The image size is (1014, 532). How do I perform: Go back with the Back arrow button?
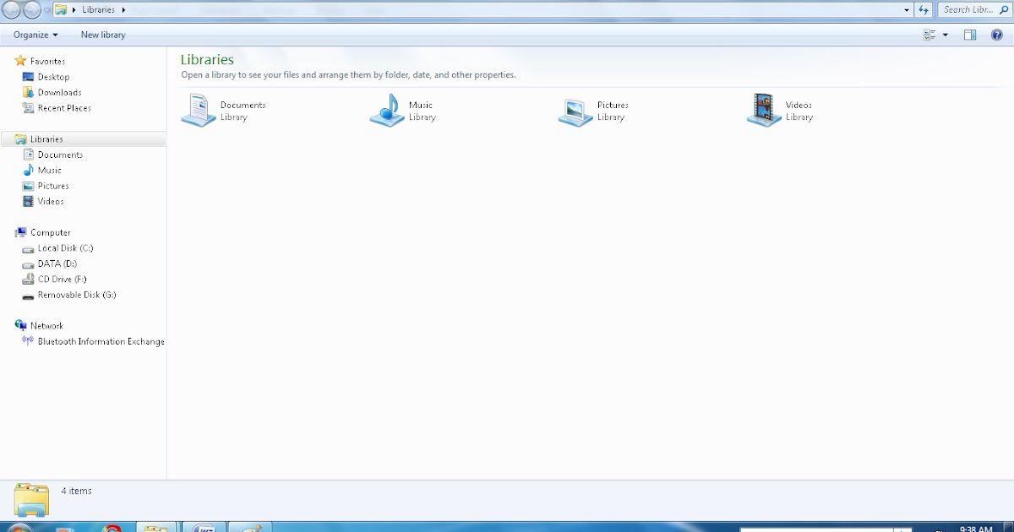pos(11,9)
